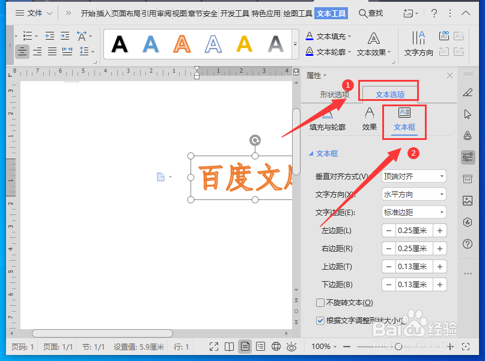This screenshot has width=485, height=361.
Task: Open the bullet list options
Action: [30, 36]
